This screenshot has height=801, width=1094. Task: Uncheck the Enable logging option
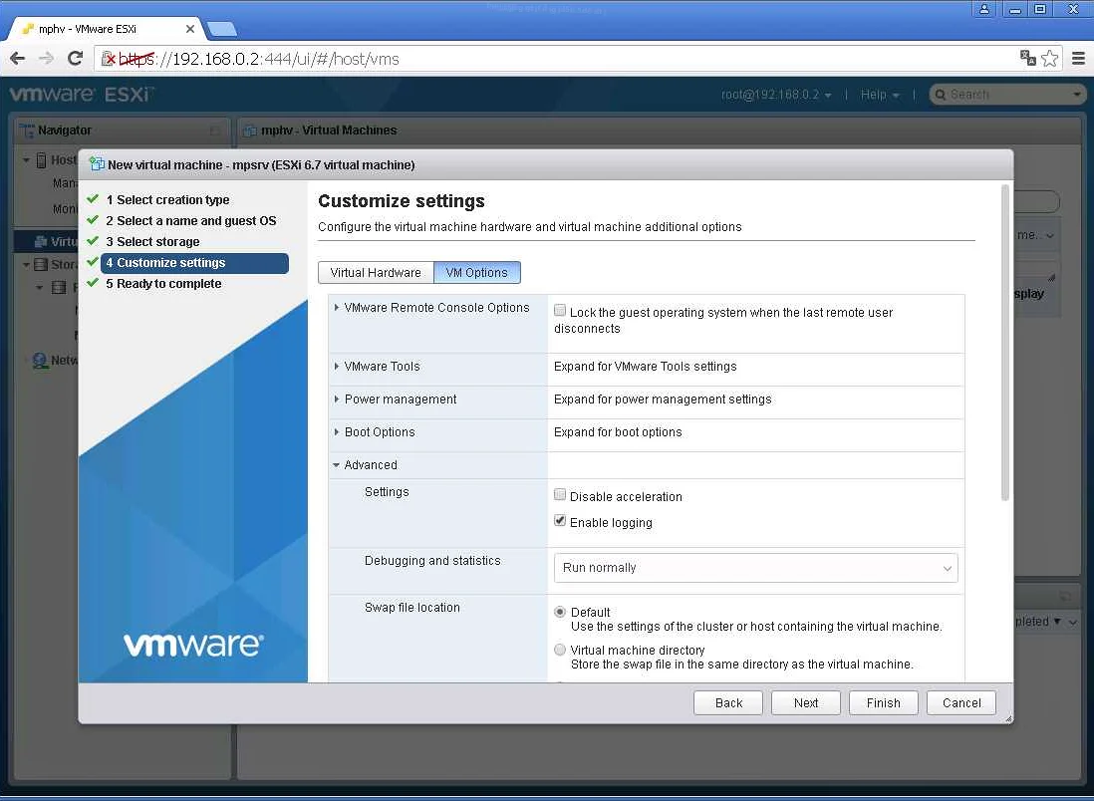(x=560, y=520)
